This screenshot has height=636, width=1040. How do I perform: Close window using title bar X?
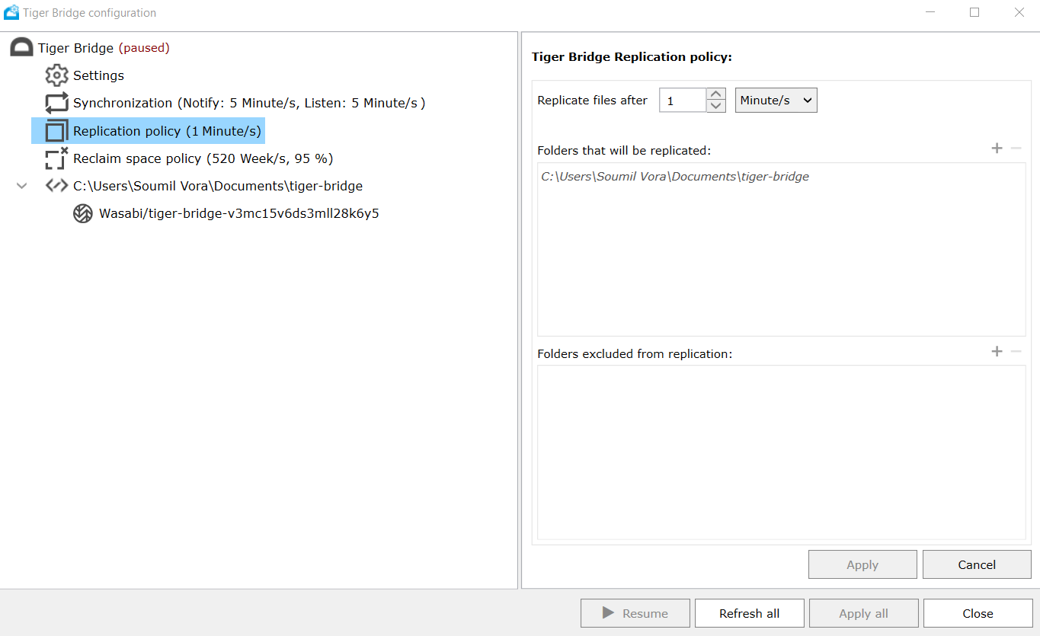tap(1019, 12)
